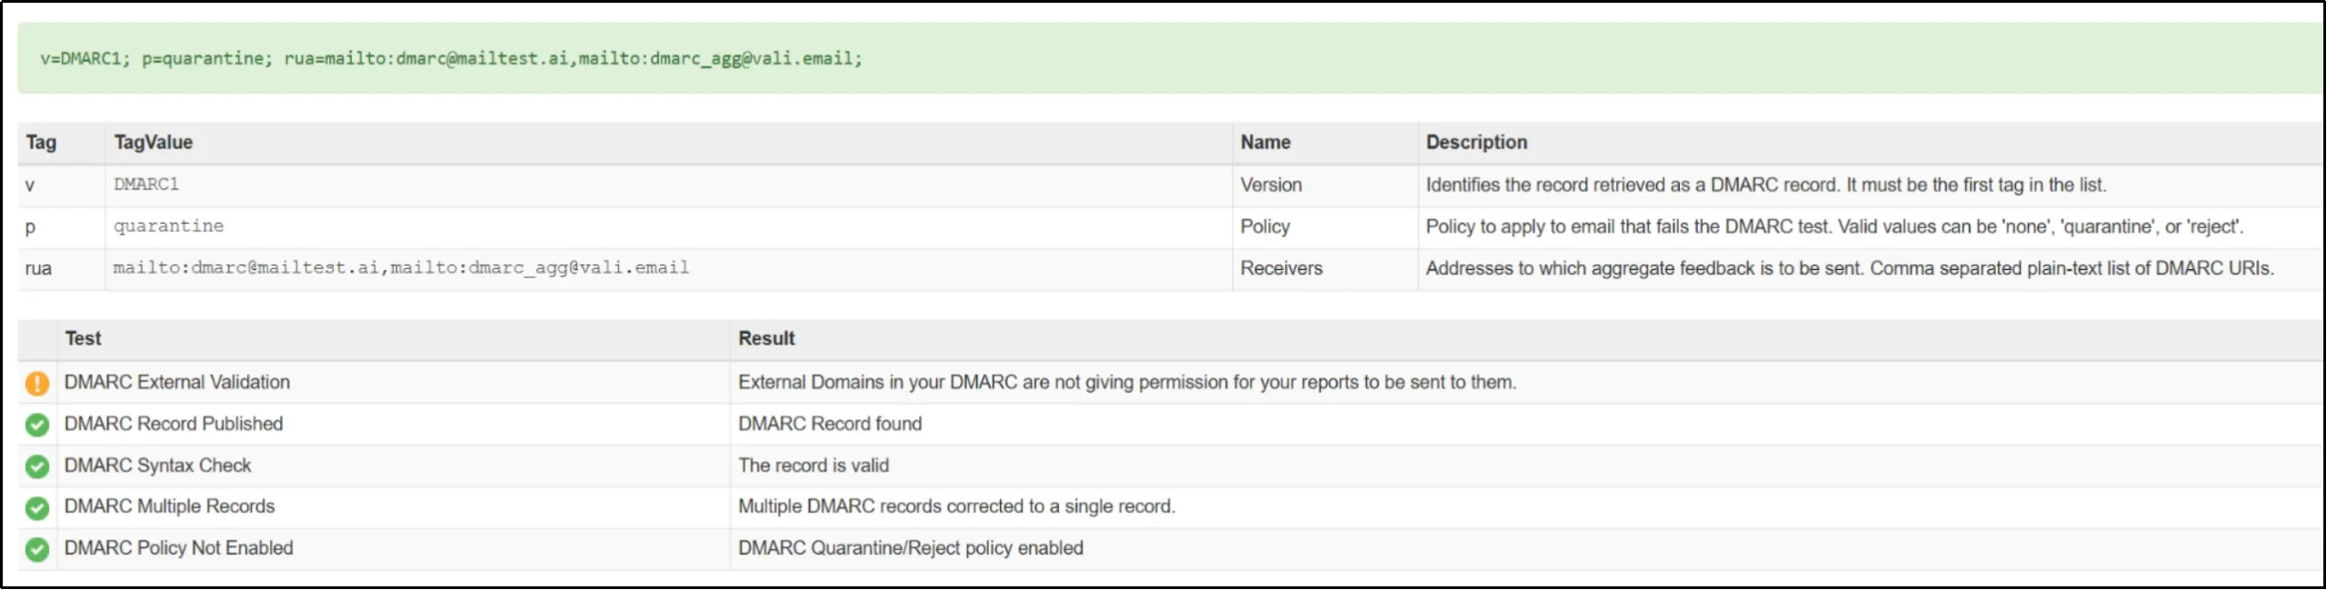2327x590 pixels.
Task: Click the rua mailto addresses value cell
Action: tap(401, 268)
